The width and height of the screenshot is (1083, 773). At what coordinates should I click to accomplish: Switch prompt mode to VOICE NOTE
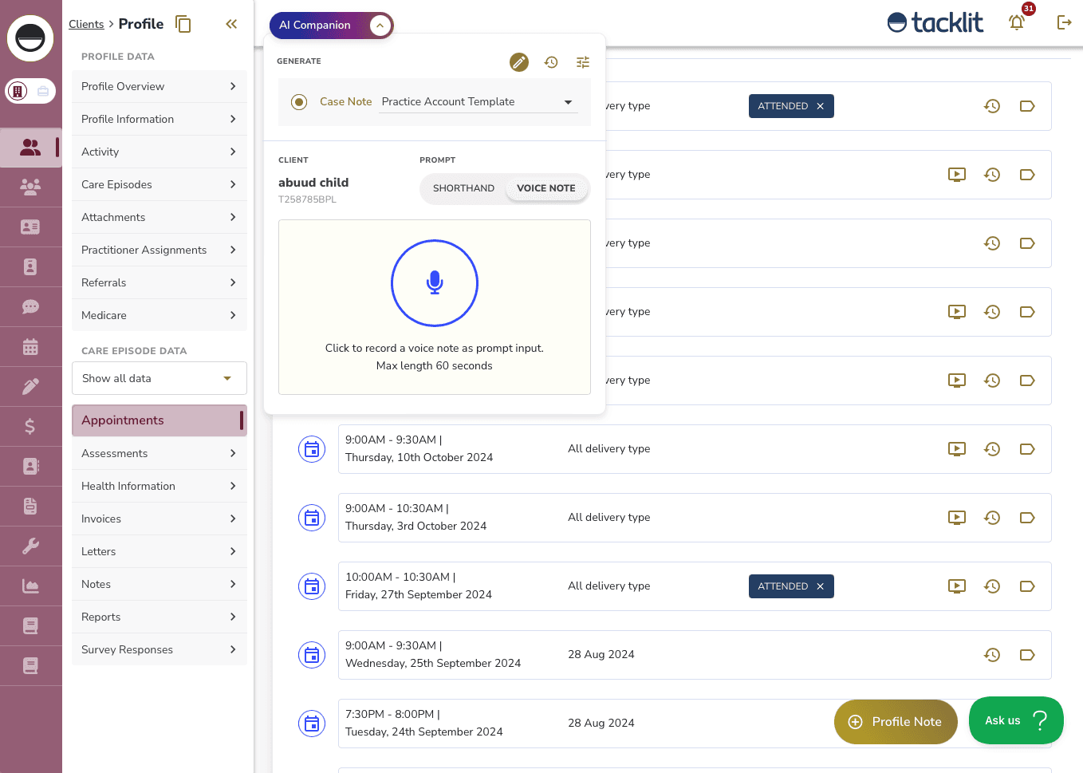pos(546,188)
